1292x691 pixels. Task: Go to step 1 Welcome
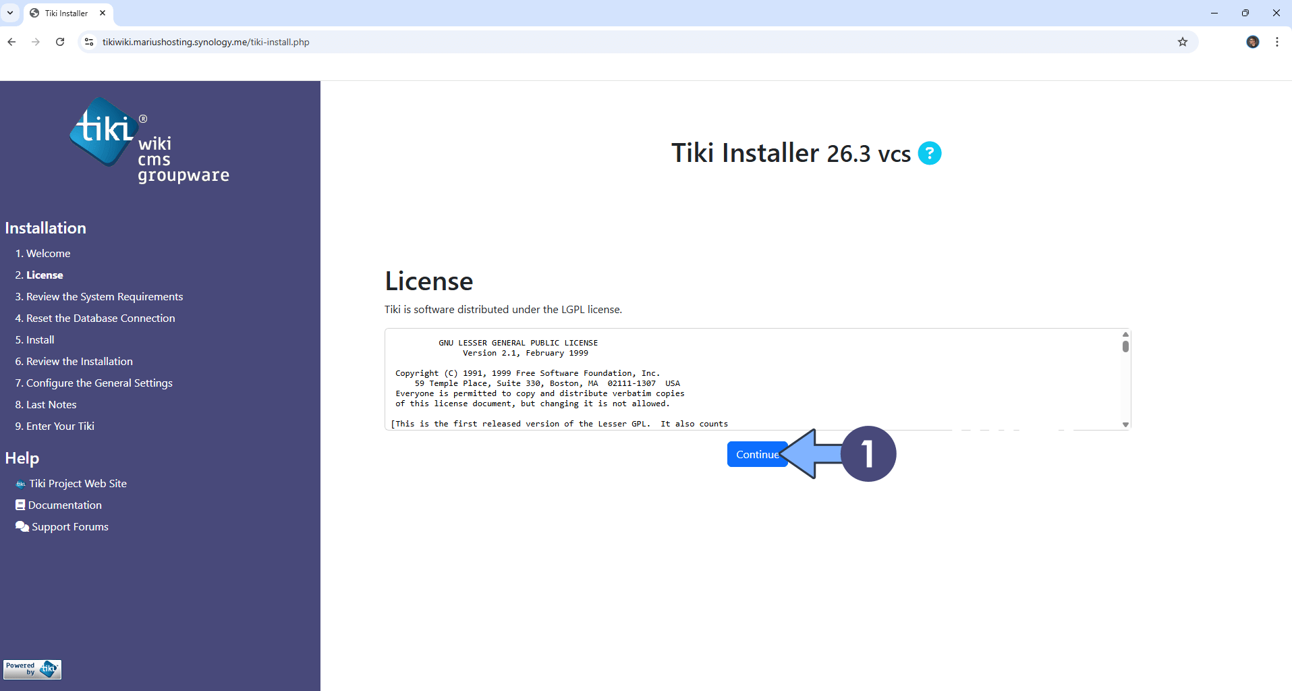pyautogui.click(x=48, y=253)
